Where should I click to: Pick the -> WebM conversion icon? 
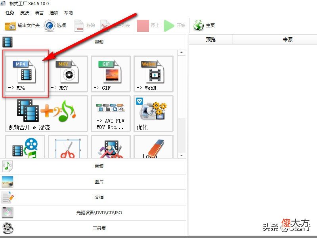(153, 74)
